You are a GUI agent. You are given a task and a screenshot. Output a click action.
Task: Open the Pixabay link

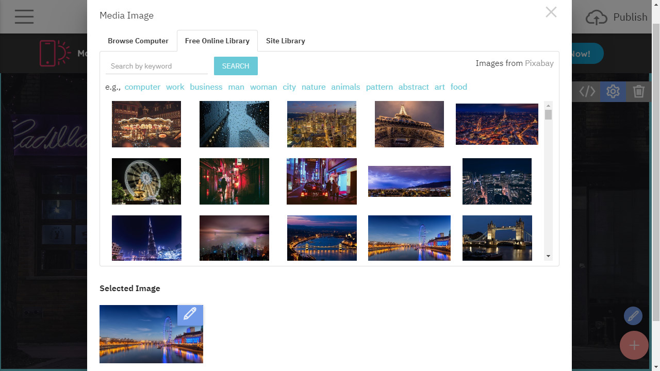tap(539, 63)
